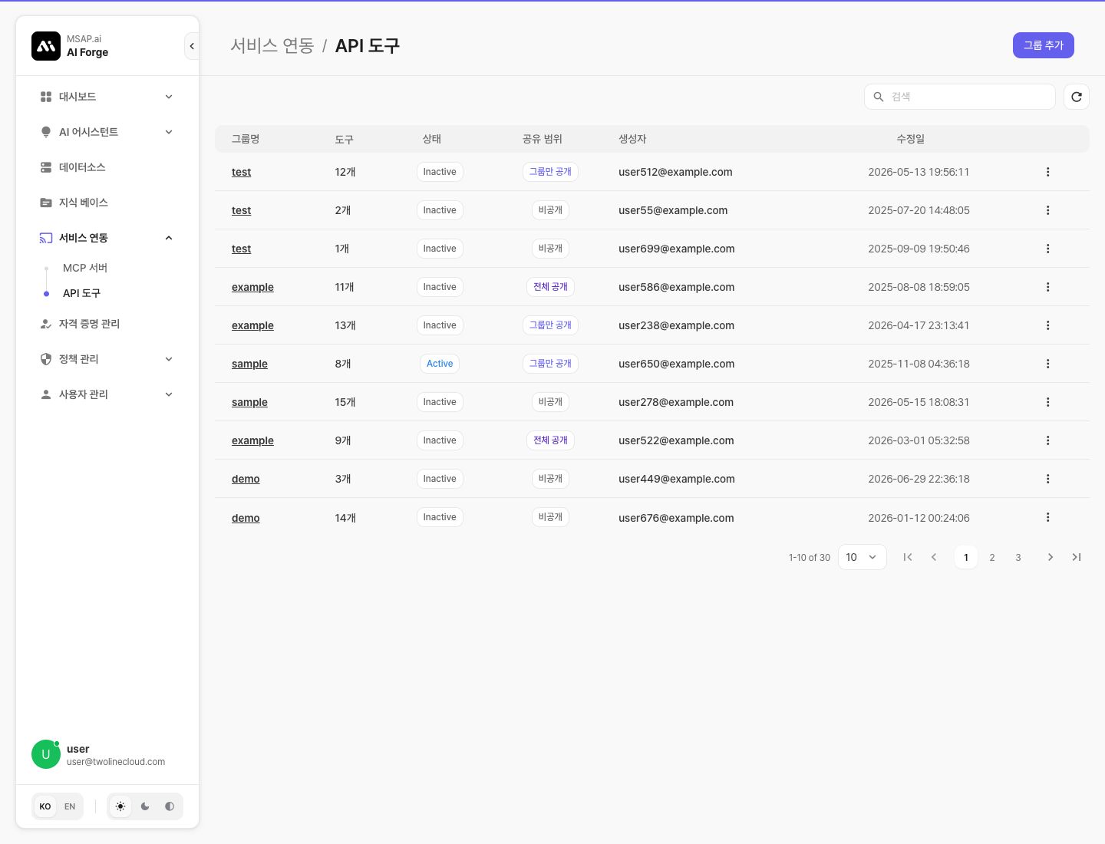Click the 정책 관리 sidebar label
Screen dimensions: 1105x844
tap(79, 359)
